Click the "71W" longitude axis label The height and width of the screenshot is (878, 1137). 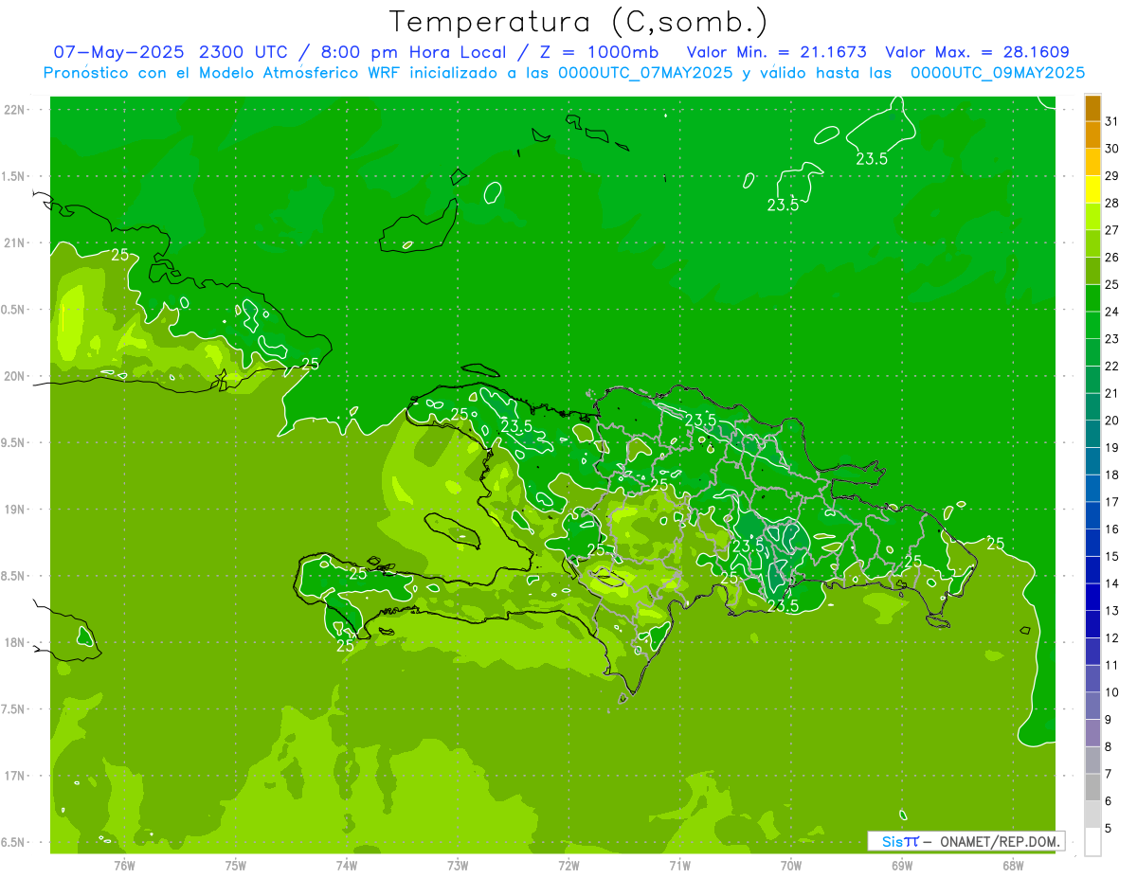click(x=679, y=866)
